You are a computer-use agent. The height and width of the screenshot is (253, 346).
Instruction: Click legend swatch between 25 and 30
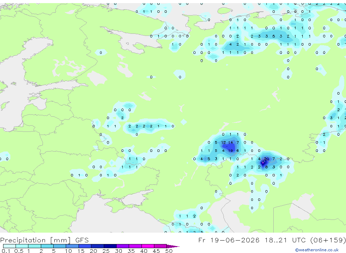[x=110, y=246]
